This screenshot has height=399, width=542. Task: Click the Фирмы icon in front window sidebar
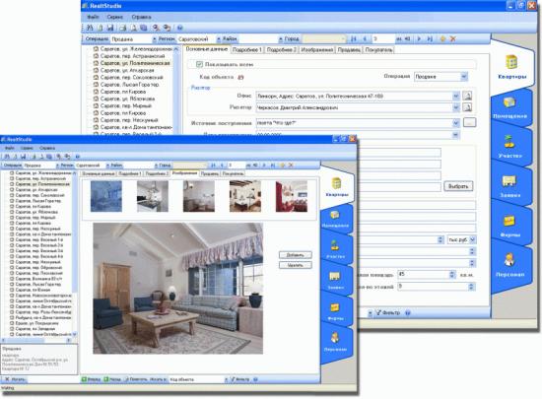coord(335,307)
